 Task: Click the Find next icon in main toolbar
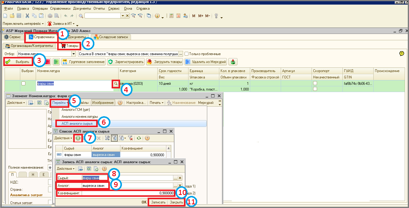coord(133,16)
